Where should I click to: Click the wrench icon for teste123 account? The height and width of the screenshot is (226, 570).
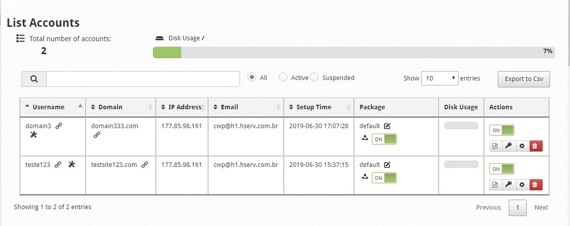point(72,164)
